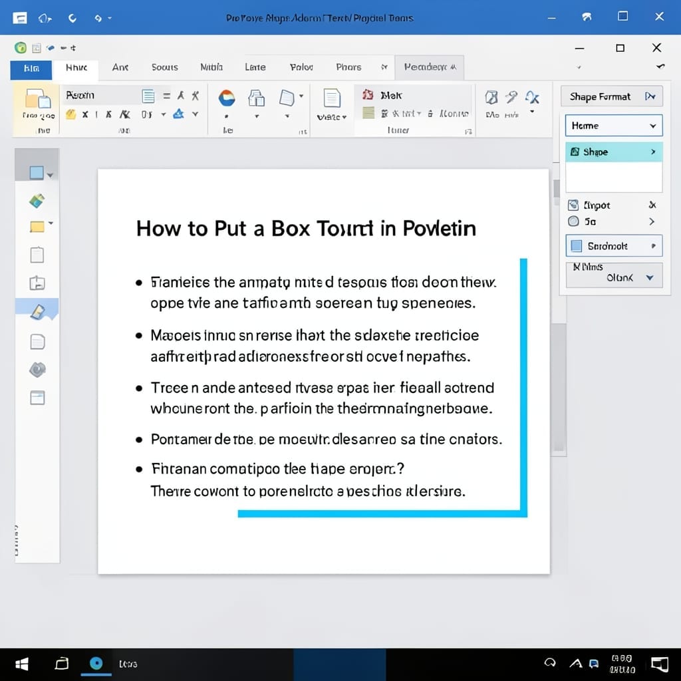The height and width of the screenshot is (681, 681).
Task: Click the bullet starting with Pontamer
Action: 326,440
